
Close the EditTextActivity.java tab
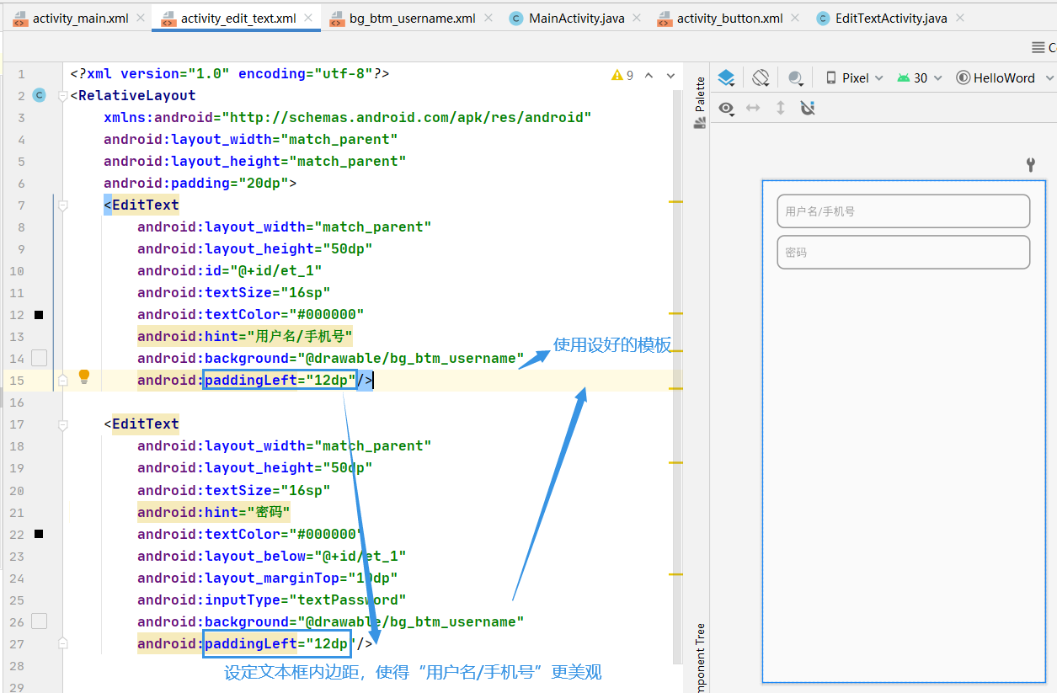[961, 18]
